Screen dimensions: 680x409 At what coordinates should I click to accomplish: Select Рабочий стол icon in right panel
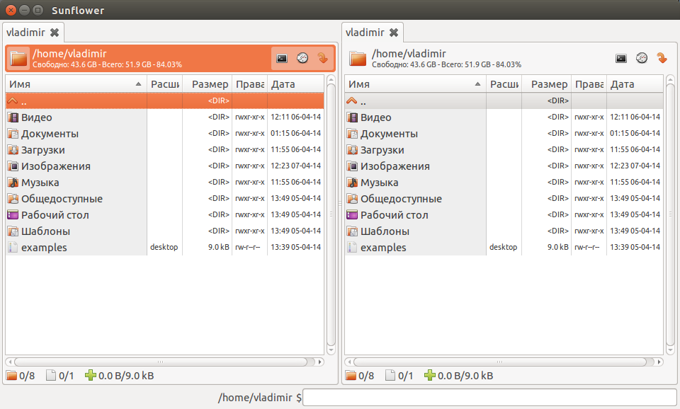click(x=353, y=215)
